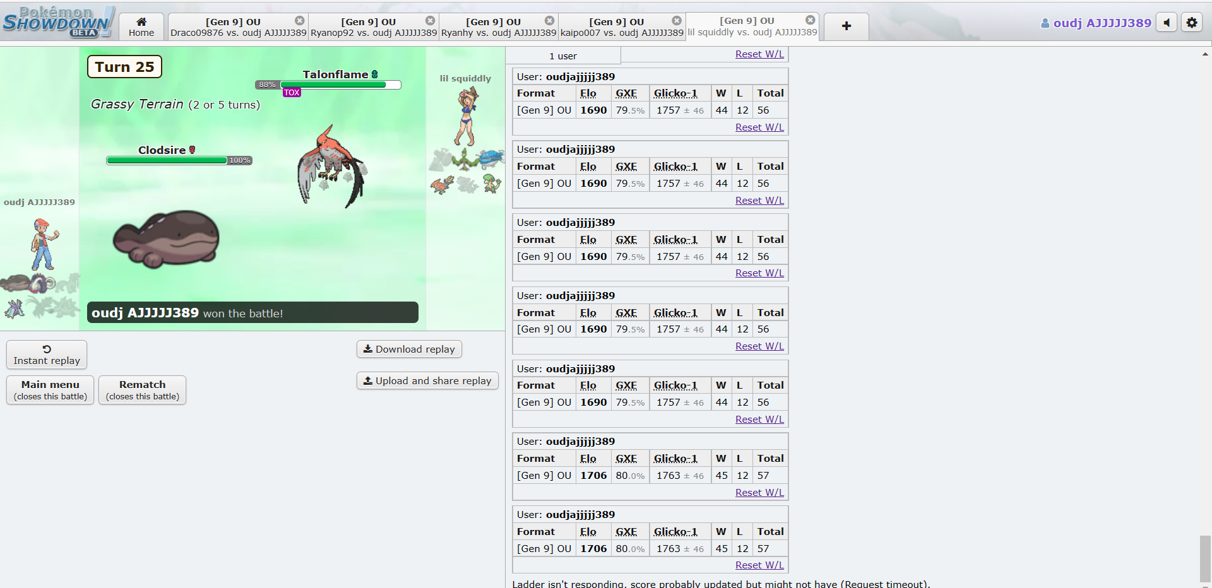This screenshot has width=1212, height=588.
Task: Click the Talonflame sprite on the field
Action: coord(331,167)
